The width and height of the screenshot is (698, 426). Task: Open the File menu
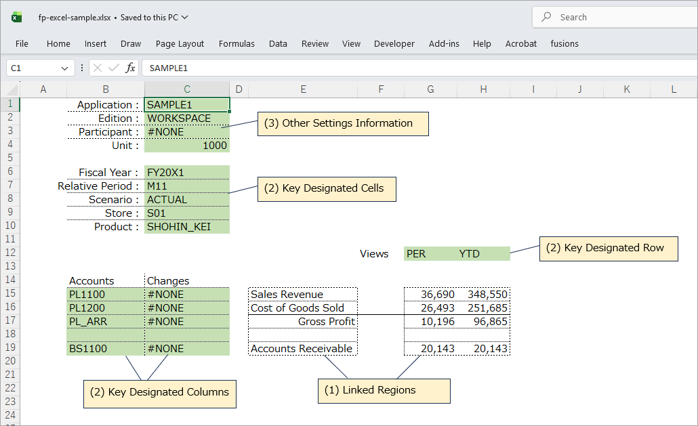pos(22,43)
